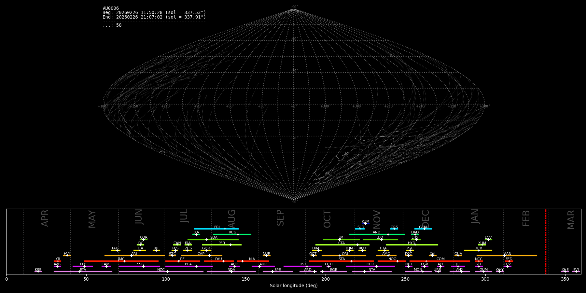The image size is (586, 293).
Task: Select the PCA shower label
Action: pos(188,264)
